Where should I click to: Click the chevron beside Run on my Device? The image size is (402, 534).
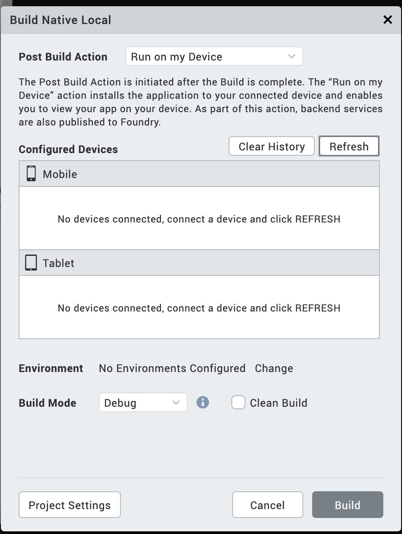tap(292, 57)
